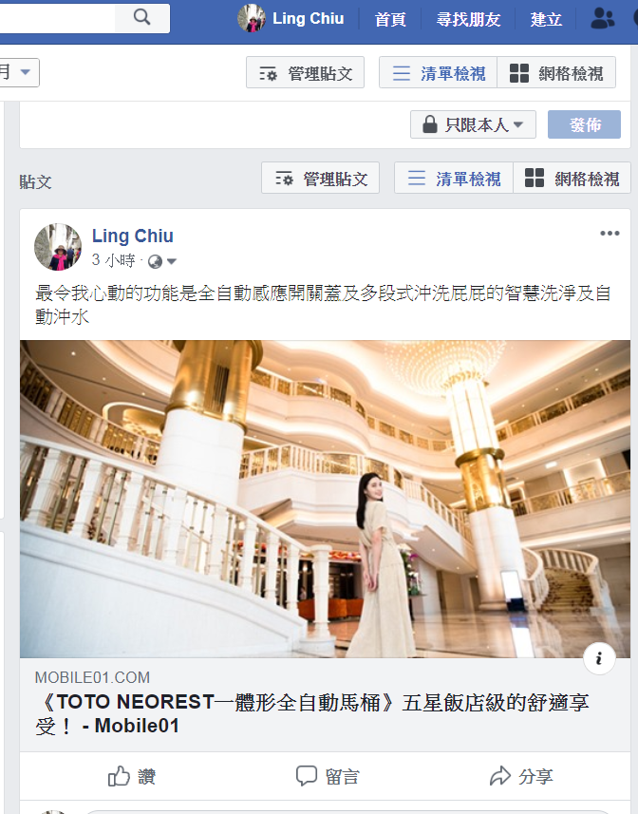Click 管理貼文 beside the 貼文 heading

coord(320,178)
